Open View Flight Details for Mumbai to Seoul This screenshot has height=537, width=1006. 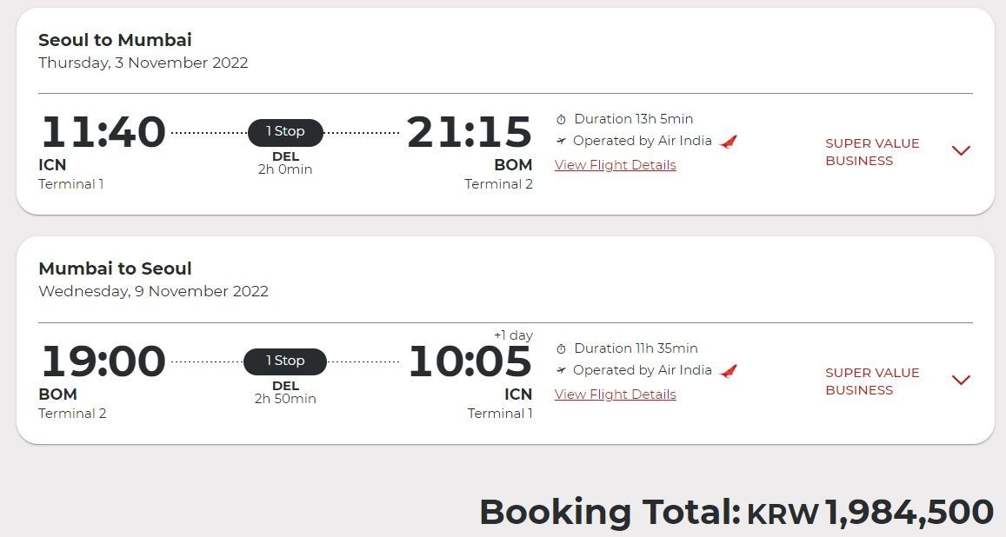(x=616, y=394)
